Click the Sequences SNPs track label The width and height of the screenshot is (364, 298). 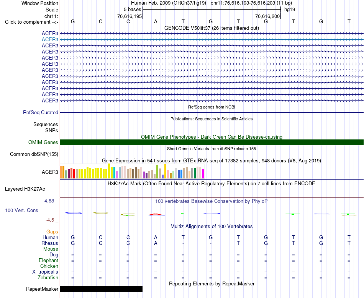46,127
